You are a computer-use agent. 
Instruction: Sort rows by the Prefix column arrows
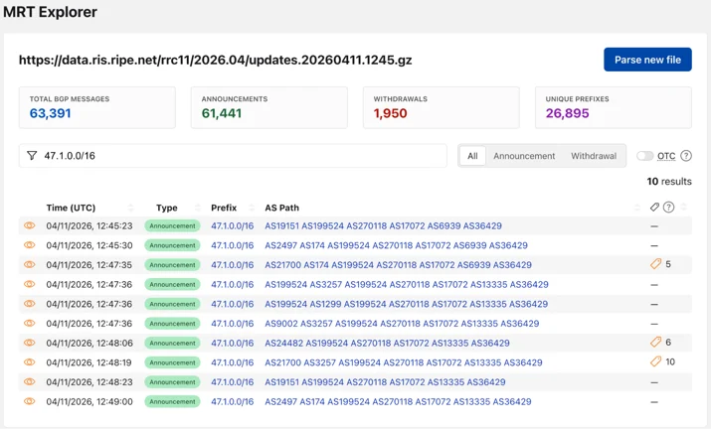252,208
